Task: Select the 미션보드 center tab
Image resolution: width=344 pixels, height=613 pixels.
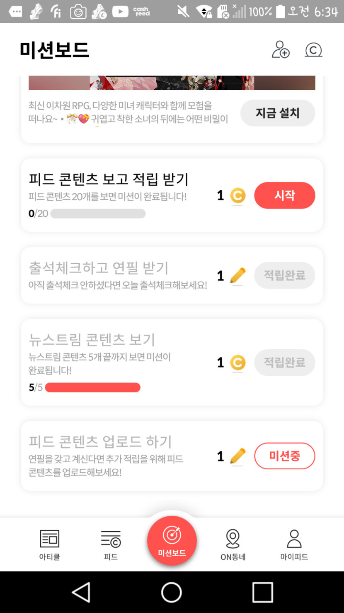Action: pos(172,540)
